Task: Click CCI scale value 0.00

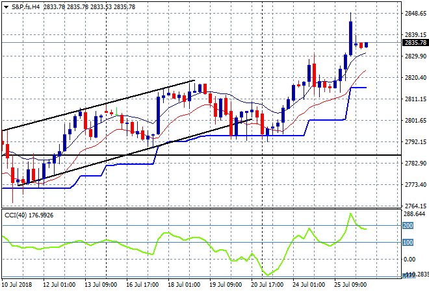Action: (x=409, y=259)
